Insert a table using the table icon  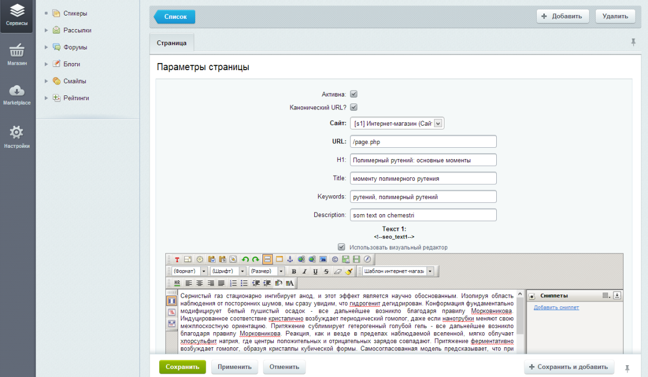[x=280, y=259]
